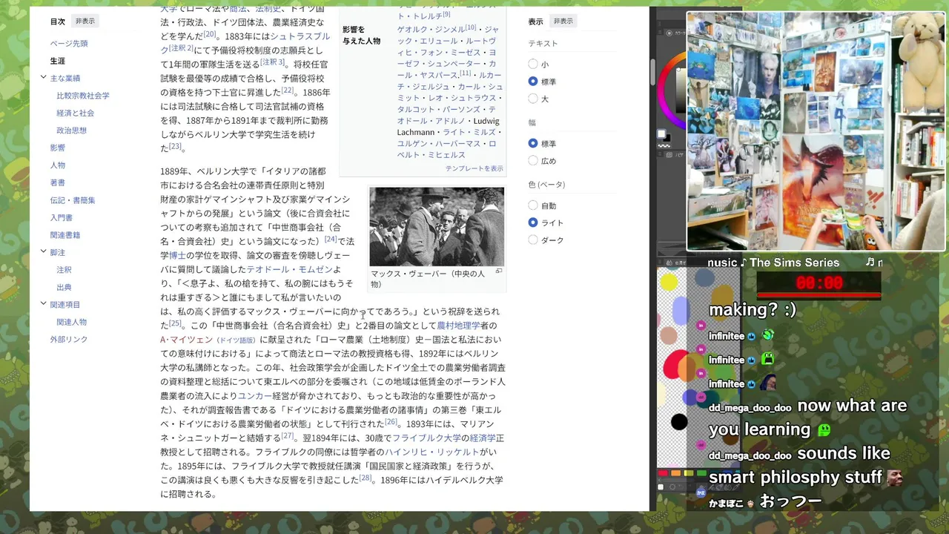Open 入門書 in contents
This screenshot has width=949, height=534.
click(62, 217)
